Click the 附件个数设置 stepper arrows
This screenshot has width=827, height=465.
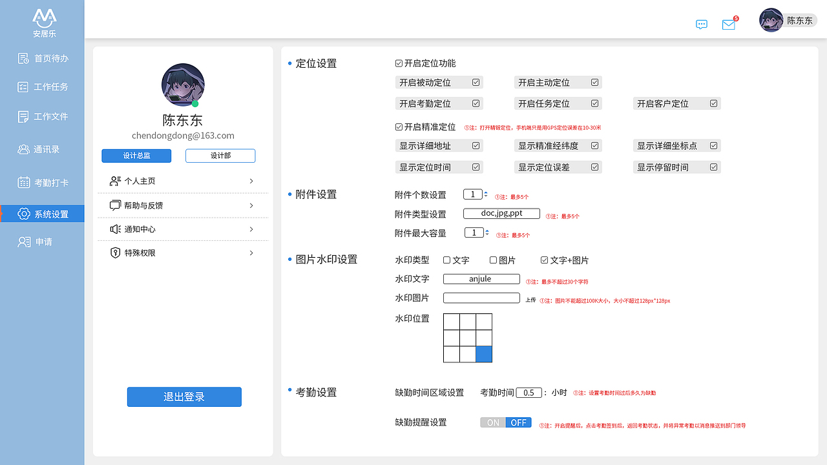tap(486, 194)
